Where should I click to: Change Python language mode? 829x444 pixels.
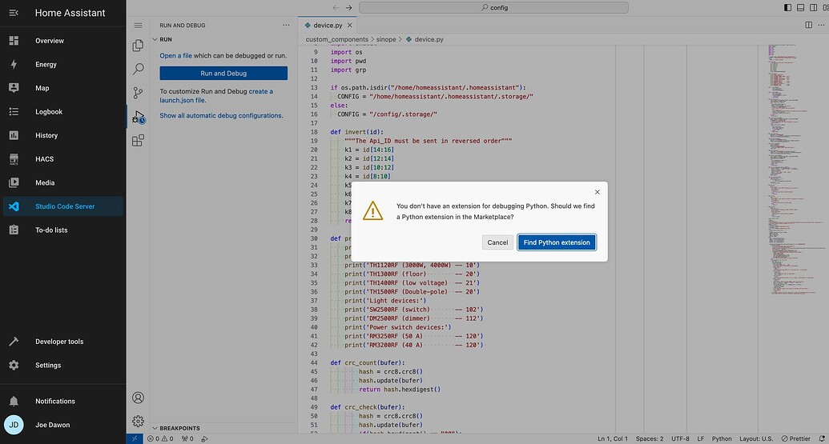pos(722,438)
